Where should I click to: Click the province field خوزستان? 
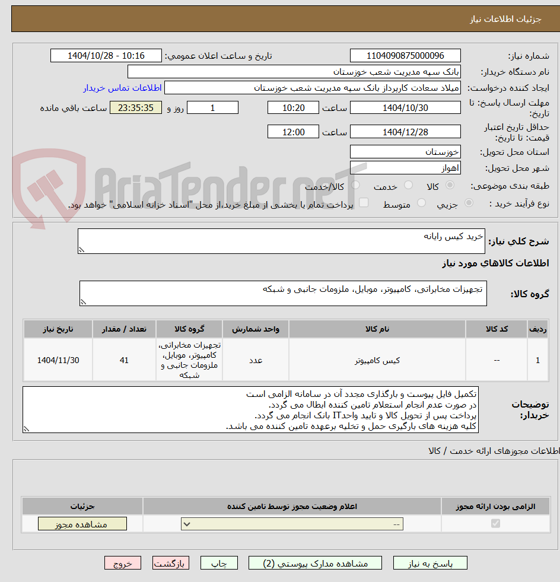pyautogui.click(x=405, y=152)
